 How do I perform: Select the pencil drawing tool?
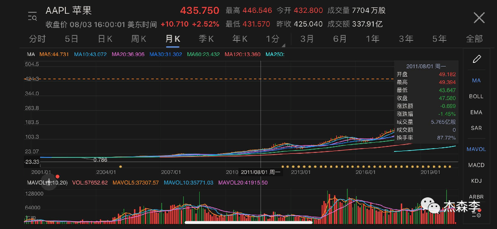(x=477, y=59)
